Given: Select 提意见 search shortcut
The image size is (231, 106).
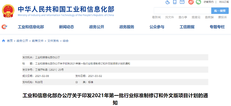Looking at the screenshot, I should [196, 17].
